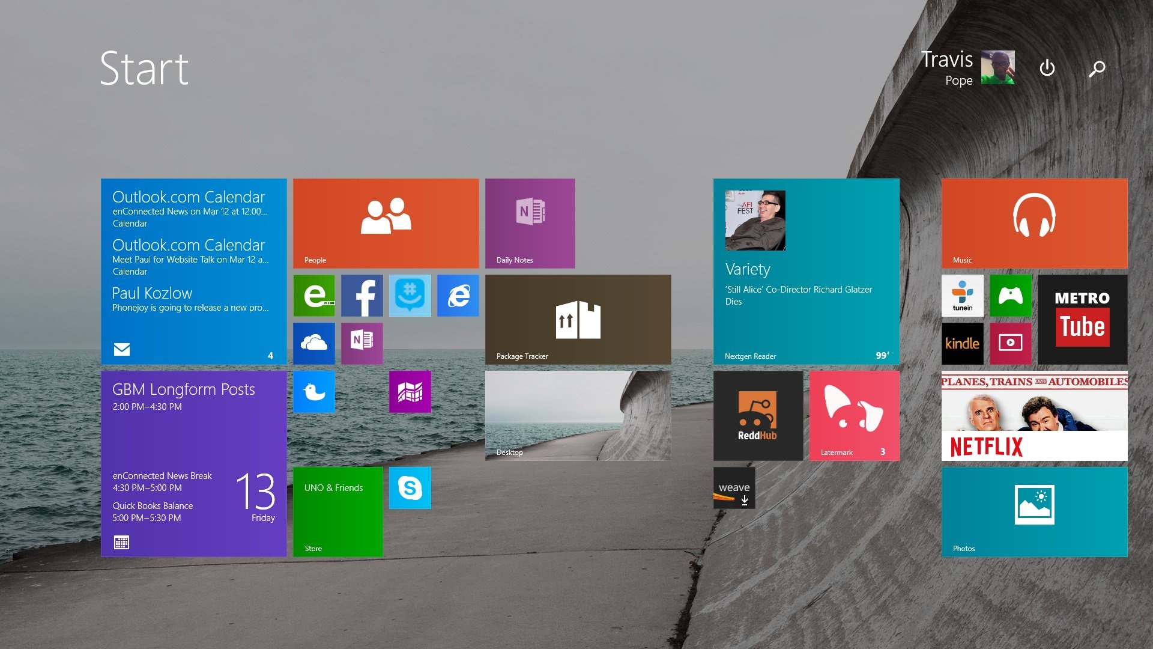Launch the Metro Tube tile
This screenshot has height=649, width=1153.
tap(1082, 319)
